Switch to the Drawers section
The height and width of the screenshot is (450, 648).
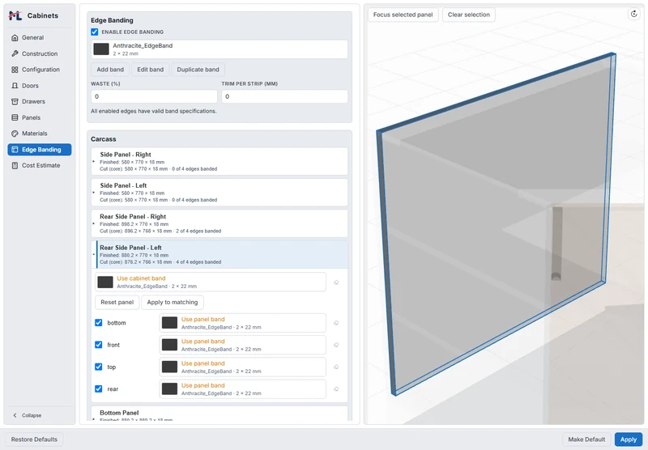39,101
